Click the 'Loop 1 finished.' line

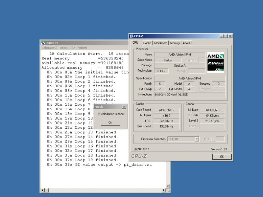point(81,77)
